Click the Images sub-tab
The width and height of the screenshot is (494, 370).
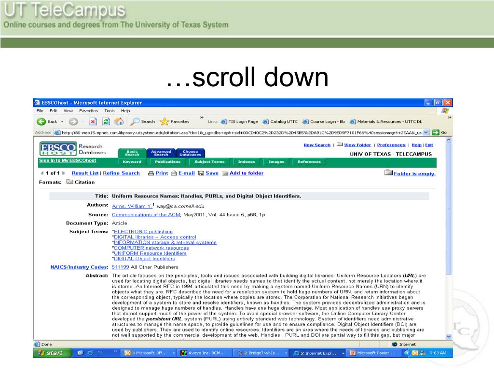point(276,162)
